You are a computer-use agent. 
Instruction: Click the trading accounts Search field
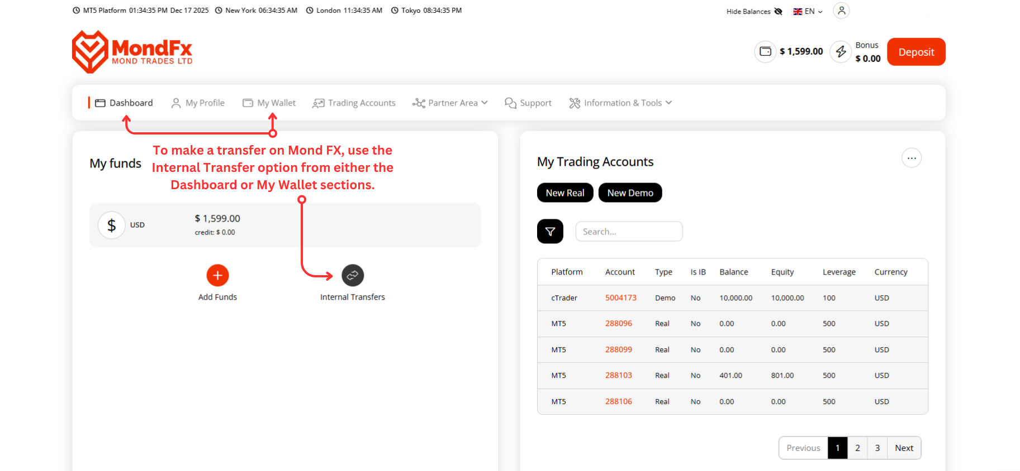pyautogui.click(x=629, y=232)
